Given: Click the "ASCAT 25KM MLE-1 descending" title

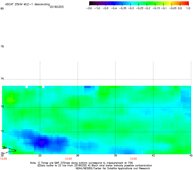Looking at the screenshot, I should coord(27,4).
